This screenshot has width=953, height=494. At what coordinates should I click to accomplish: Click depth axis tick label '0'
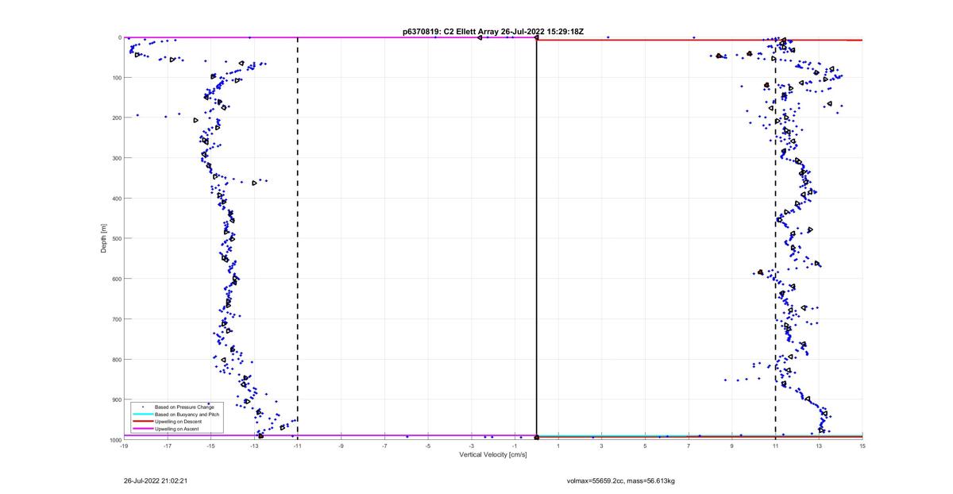coord(119,37)
